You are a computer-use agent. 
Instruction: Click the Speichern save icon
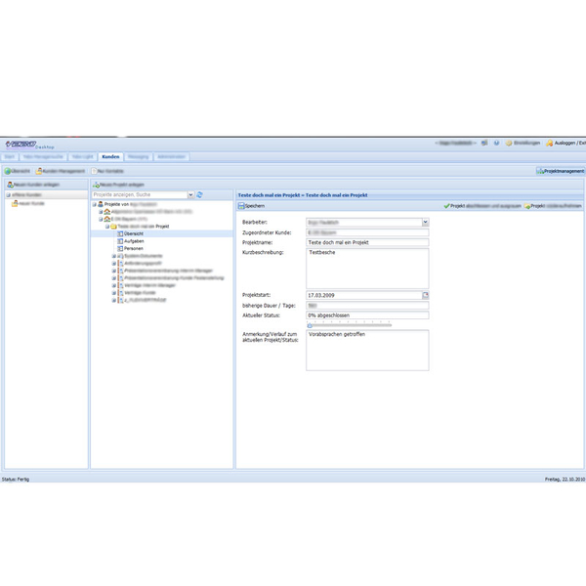242,206
